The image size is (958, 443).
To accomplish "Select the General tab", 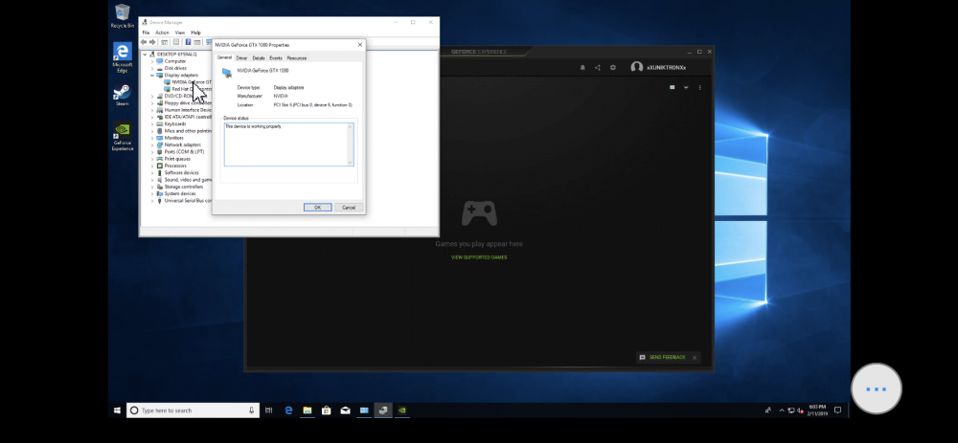I will [224, 57].
